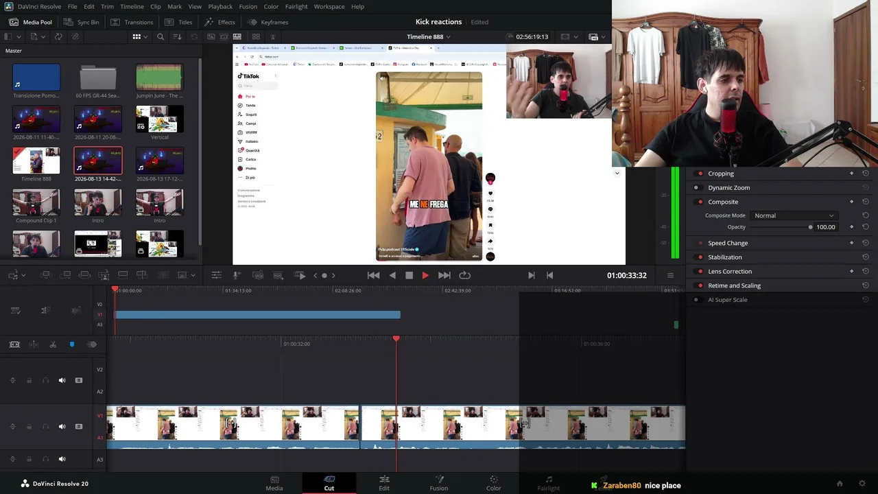
Task: Click the stop button
Action: pos(409,275)
